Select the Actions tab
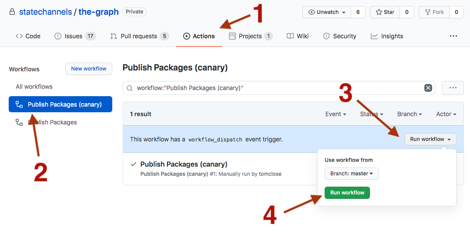The height and width of the screenshot is (238, 470). 199,36
